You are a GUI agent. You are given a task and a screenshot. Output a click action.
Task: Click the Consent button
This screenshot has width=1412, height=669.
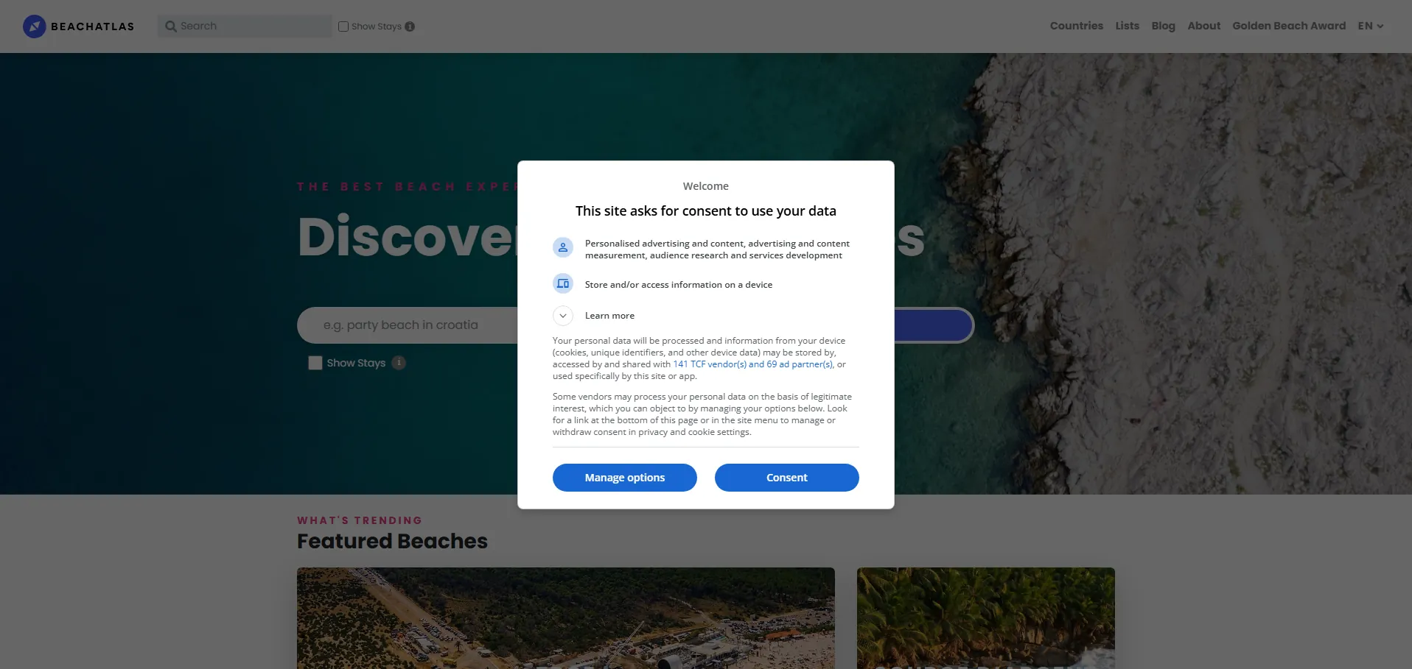click(787, 478)
